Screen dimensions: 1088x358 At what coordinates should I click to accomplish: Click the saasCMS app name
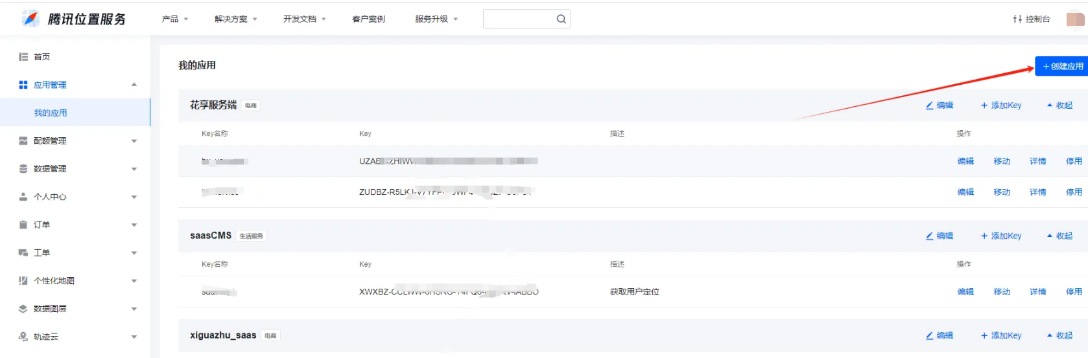click(211, 236)
